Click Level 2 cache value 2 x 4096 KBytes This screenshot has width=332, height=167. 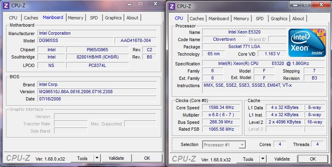(284, 122)
